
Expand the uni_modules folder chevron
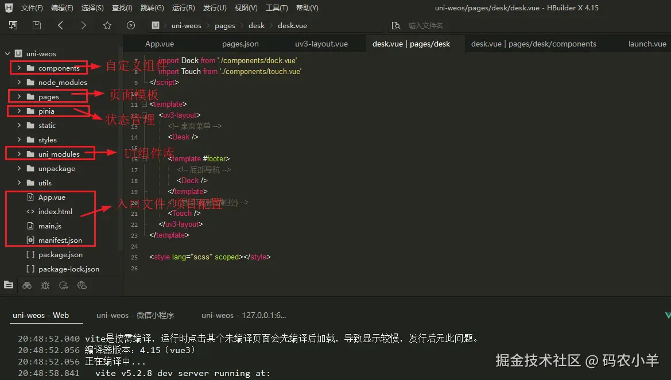point(19,154)
